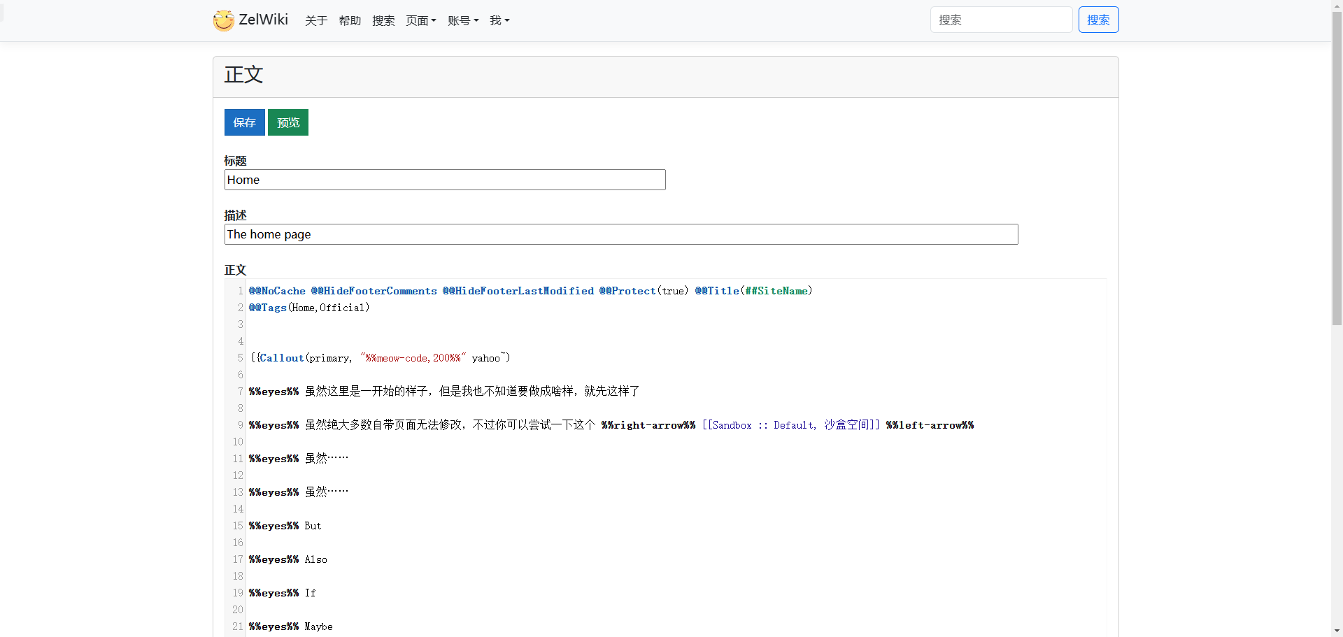
Task: Expand the 账号 dropdown menu
Action: point(463,21)
